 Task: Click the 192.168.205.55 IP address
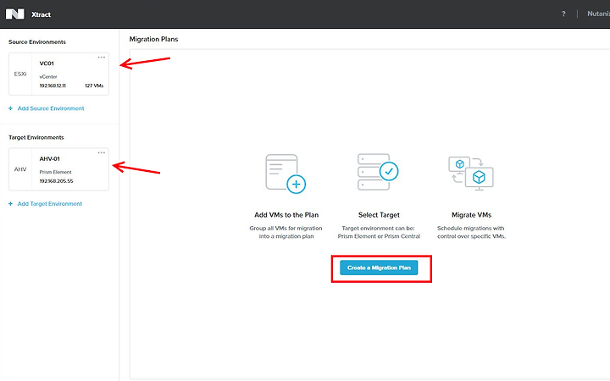pos(56,181)
